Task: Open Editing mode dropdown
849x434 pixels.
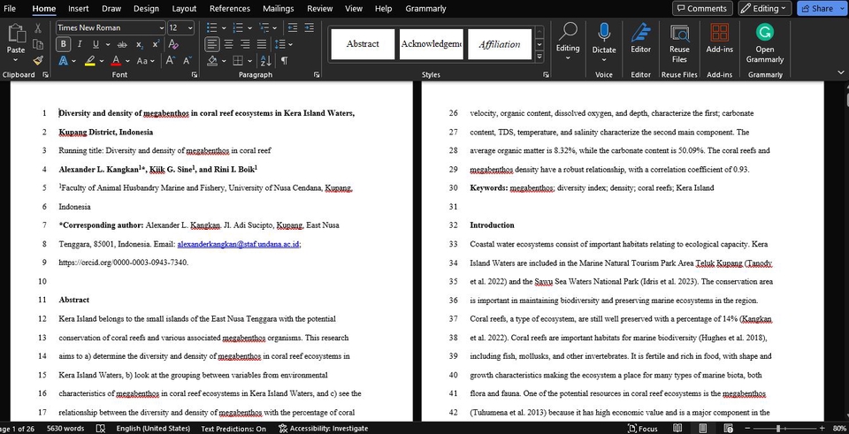Action: pyautogui.click(x=764, y=8)
